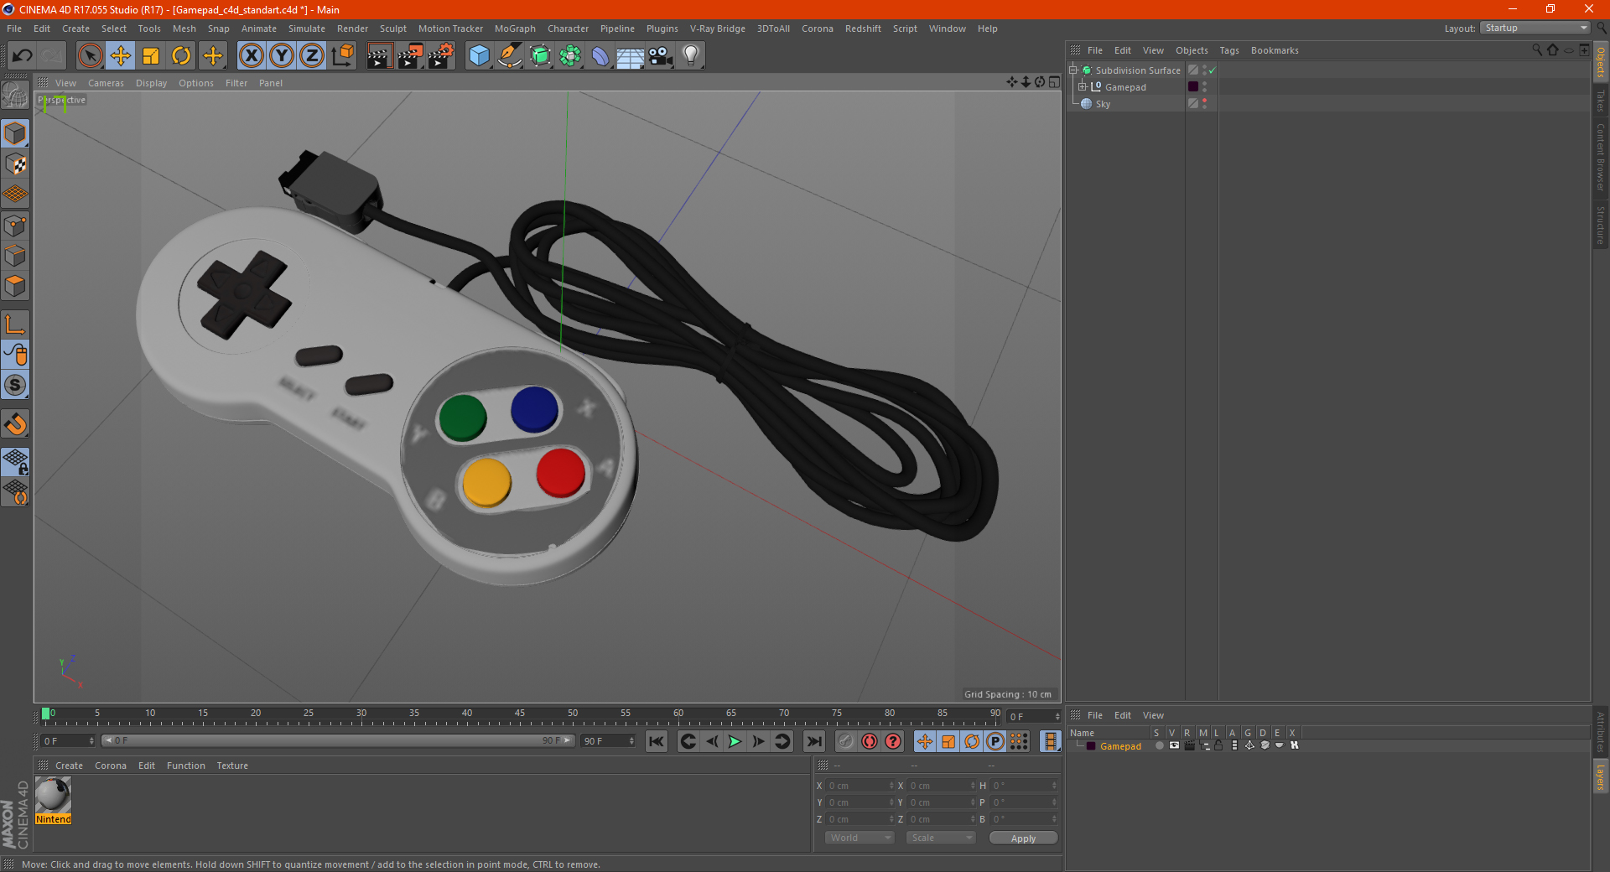Open the Layout Startup dropdown
Viewport: 1610px width, 872px height.
coord(1535,28)
